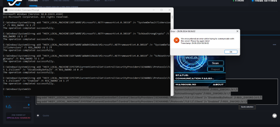Open the Online Users tab
This screenshot has width=280, height=127.
click(x=64, y=1)
